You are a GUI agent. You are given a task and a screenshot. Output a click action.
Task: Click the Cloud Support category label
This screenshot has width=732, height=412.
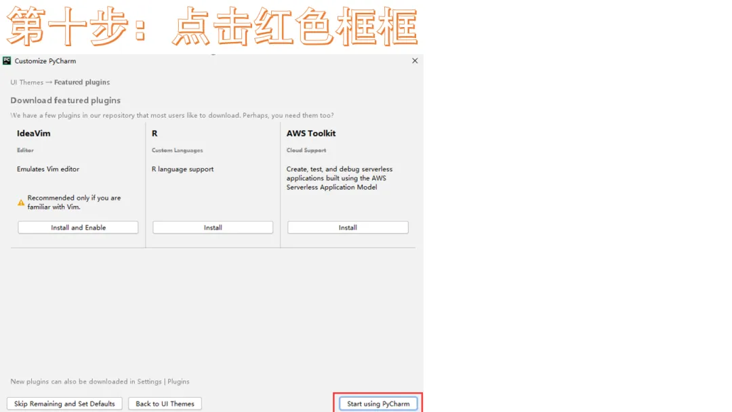click(x=306, y=150)
